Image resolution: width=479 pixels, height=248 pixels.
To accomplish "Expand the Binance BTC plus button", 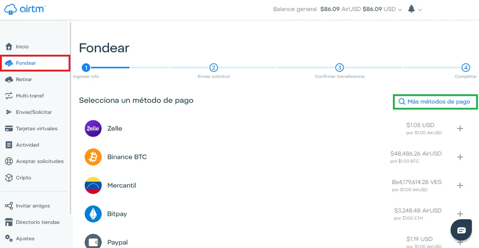I will coord(460,157).
